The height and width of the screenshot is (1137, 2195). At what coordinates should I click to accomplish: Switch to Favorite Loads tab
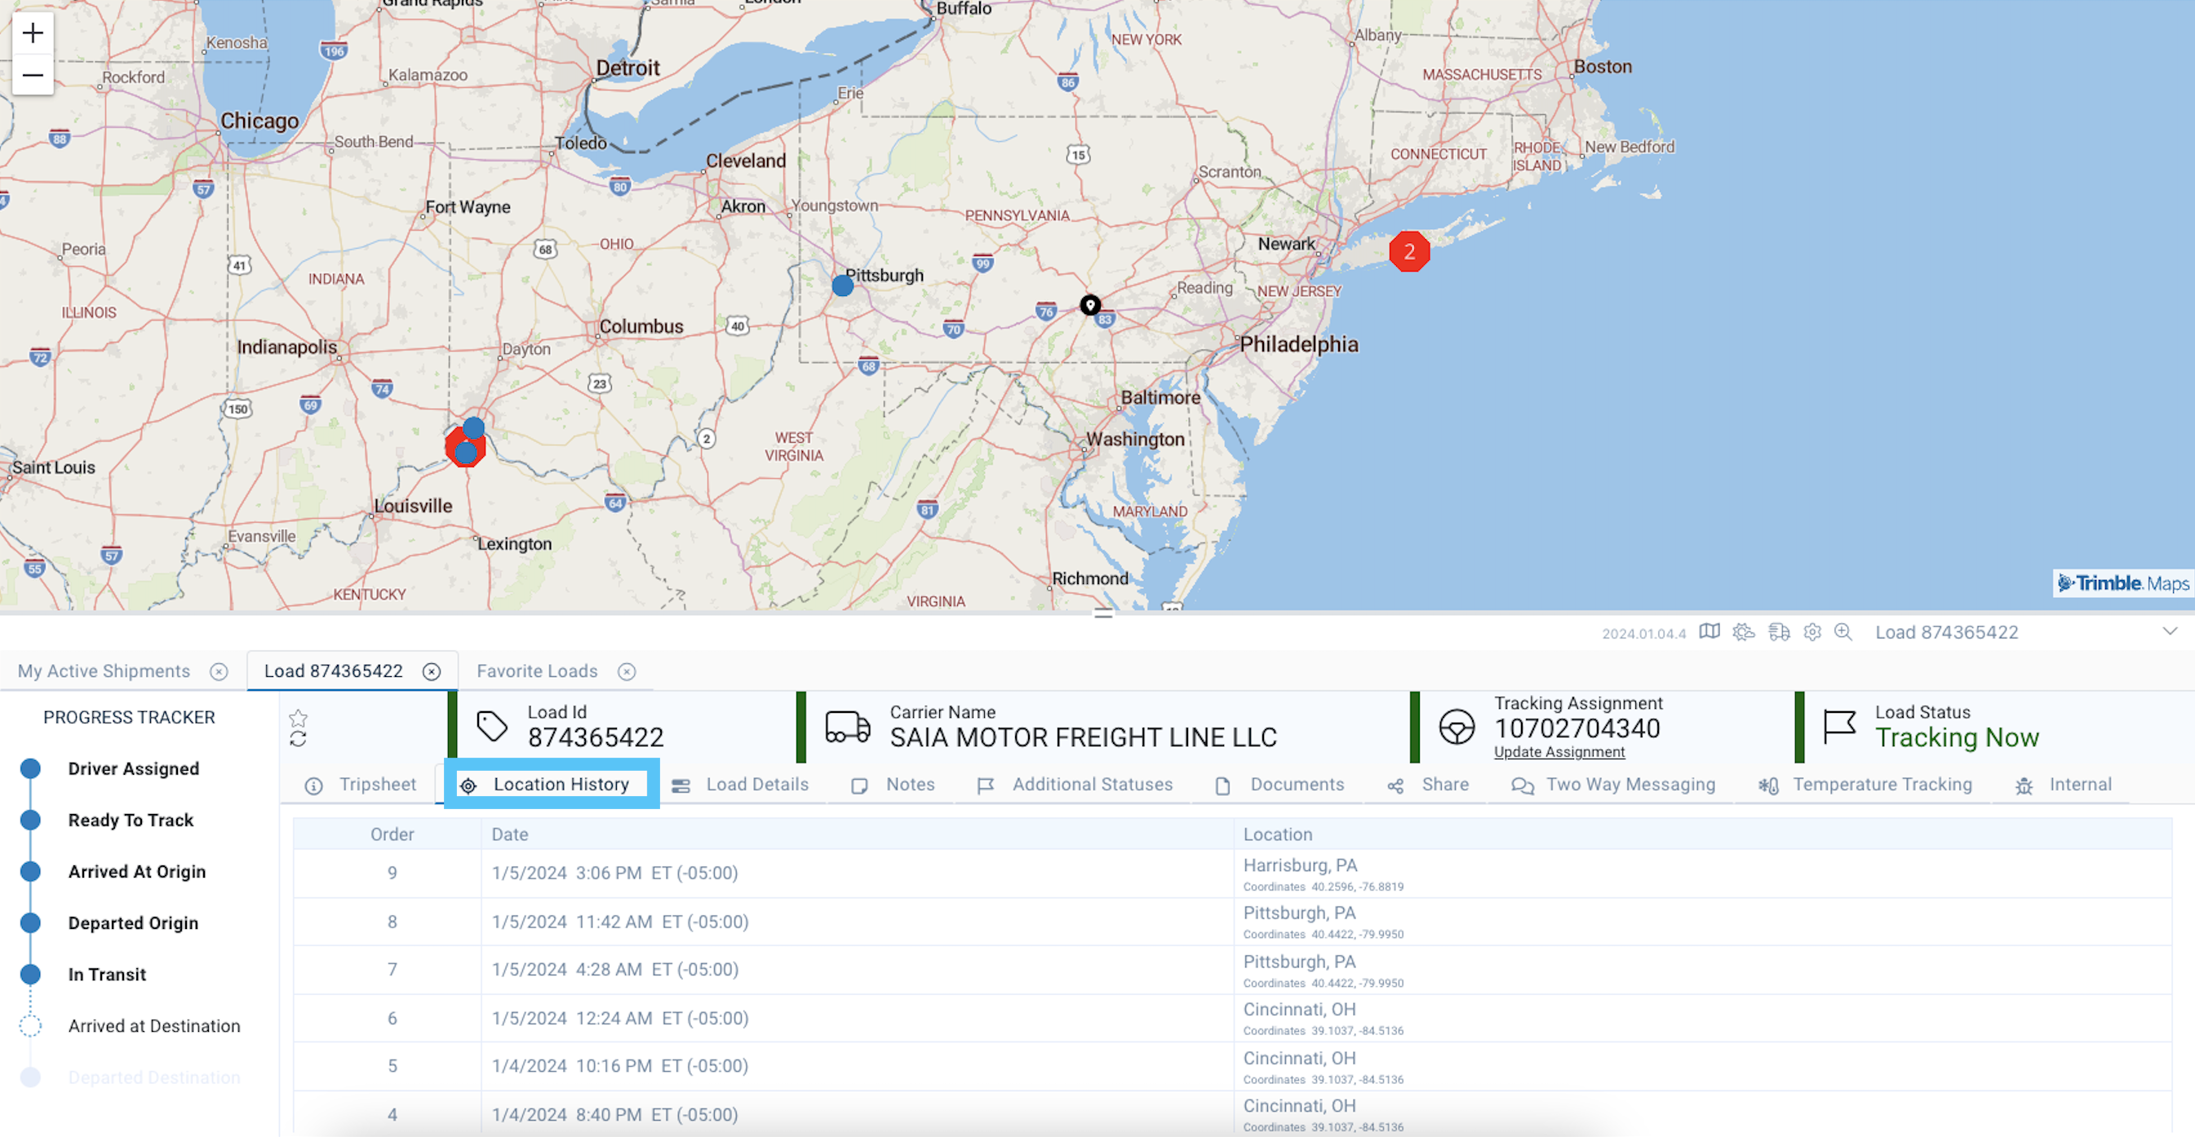pyautogui.click(x=537, y=670)
